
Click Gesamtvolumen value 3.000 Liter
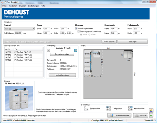63,63
